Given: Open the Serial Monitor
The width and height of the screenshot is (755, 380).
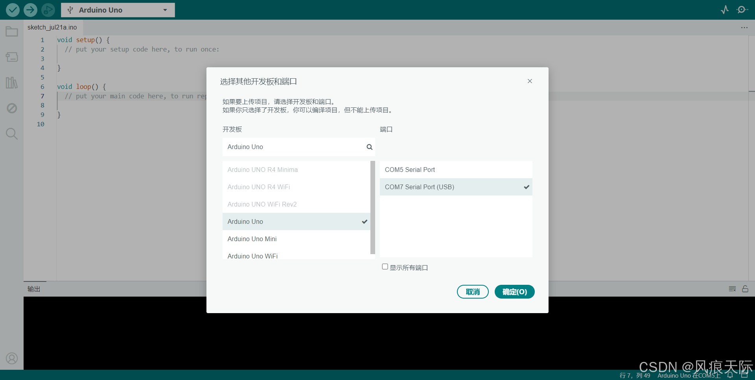Looking at the screenshot, I should (x=742, y=10).
